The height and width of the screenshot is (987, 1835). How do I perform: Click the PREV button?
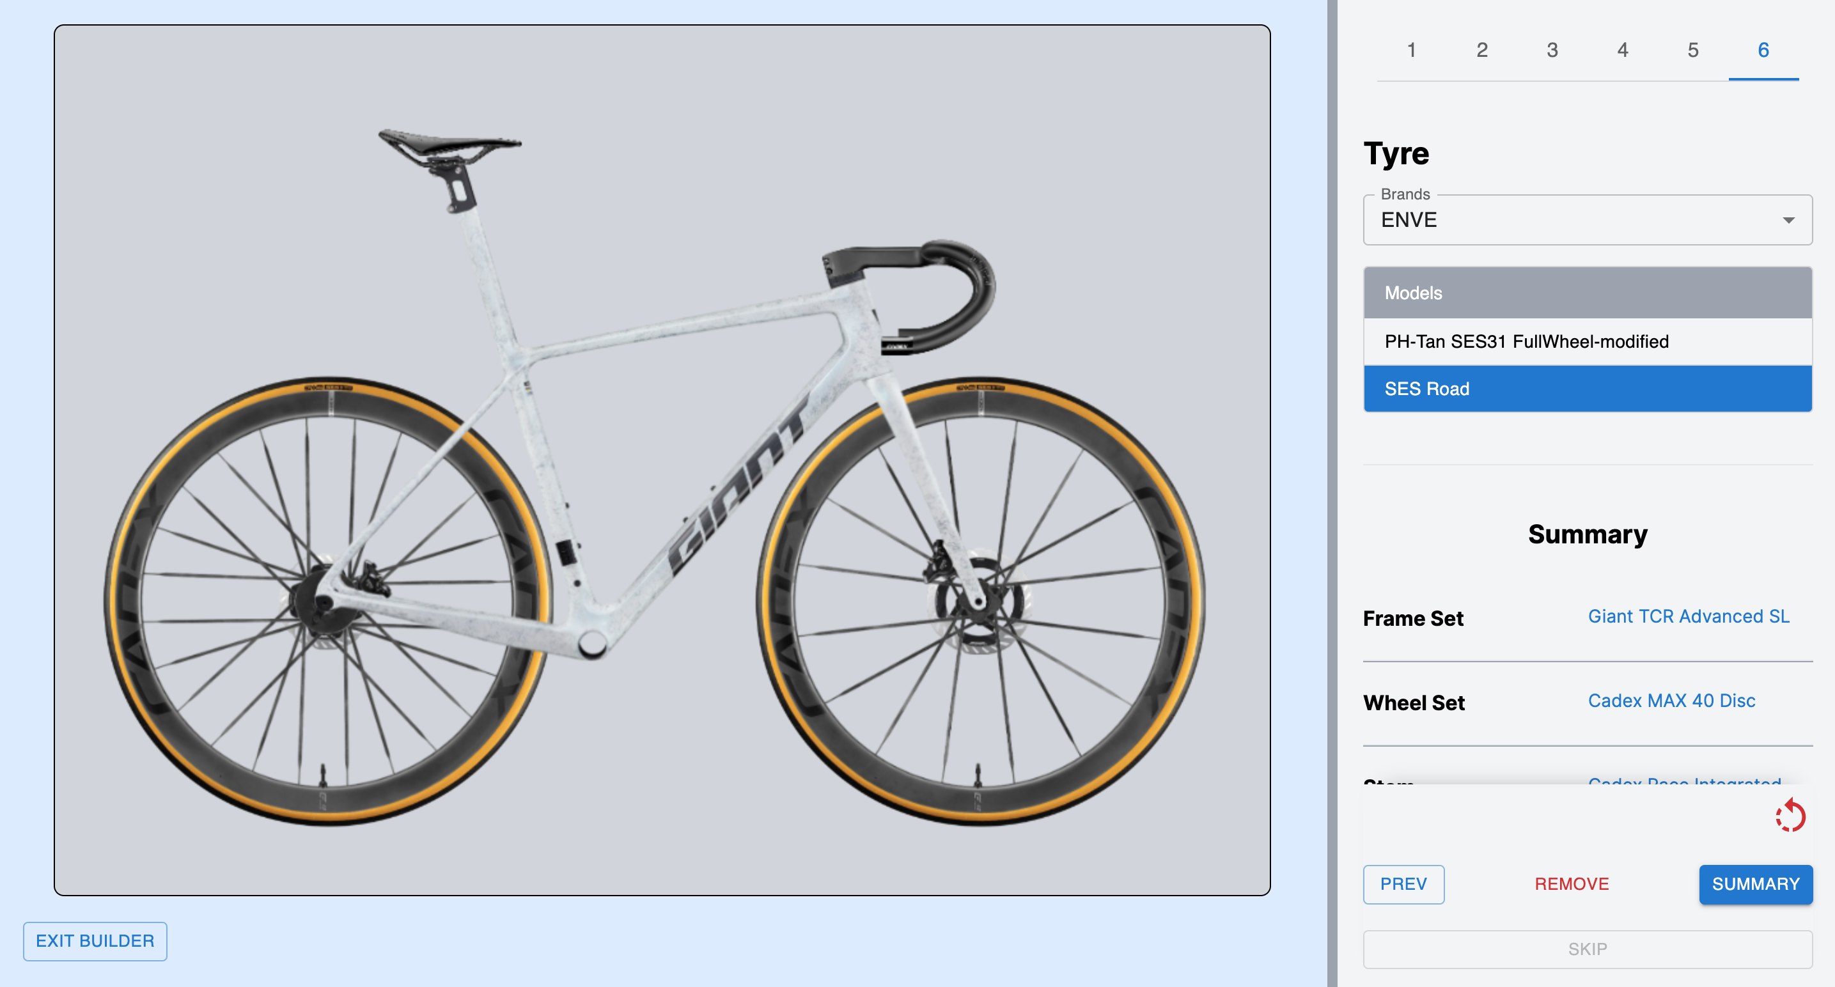(x=1403, y=885)
